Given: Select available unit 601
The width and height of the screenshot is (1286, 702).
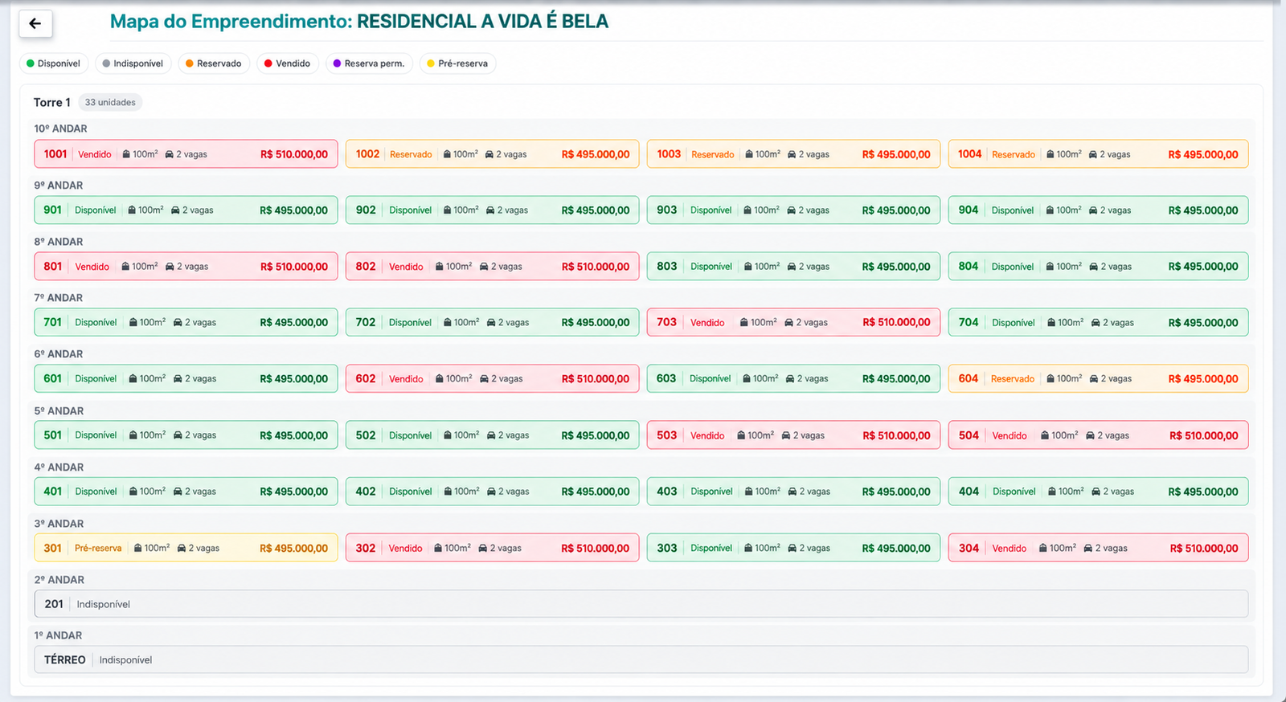Looking at the screenshot, I should coord(186,379).
